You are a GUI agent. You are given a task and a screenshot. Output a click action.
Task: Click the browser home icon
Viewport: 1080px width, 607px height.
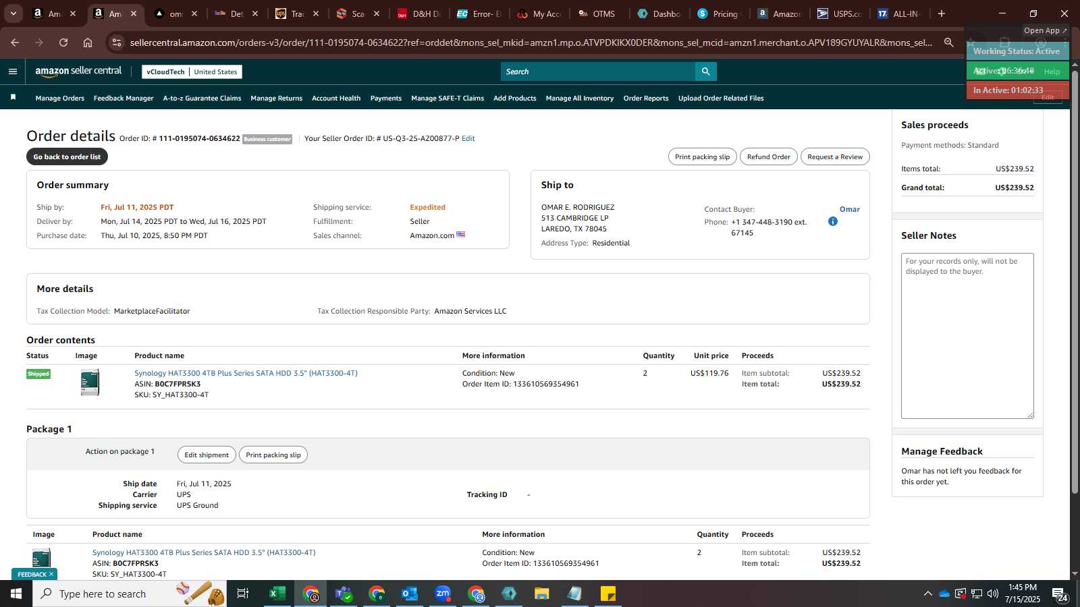coord(88,42)
